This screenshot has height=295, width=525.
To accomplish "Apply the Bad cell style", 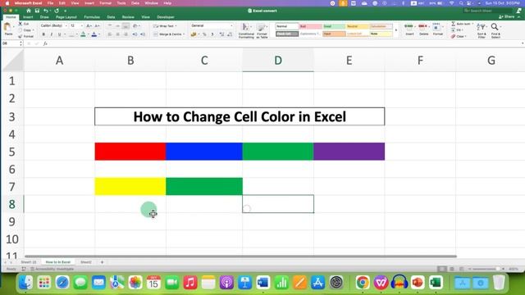I will [x=311, y=26].
